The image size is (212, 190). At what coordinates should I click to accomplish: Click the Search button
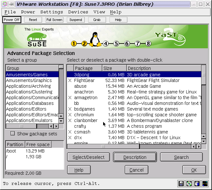coord(181,157)
